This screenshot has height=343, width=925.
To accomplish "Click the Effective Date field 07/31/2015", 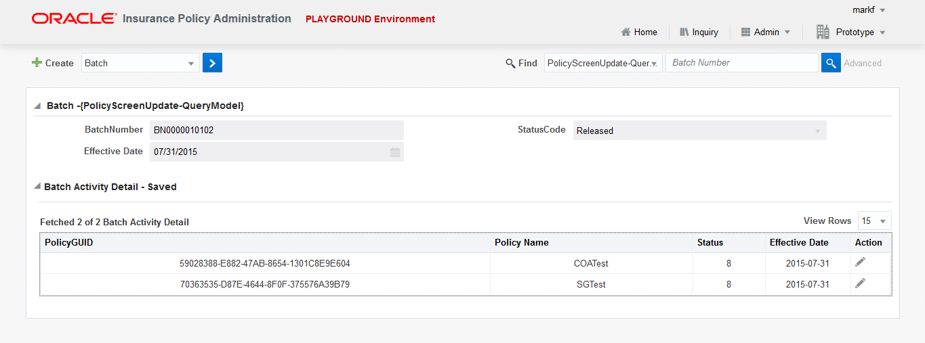I will 276,152.
